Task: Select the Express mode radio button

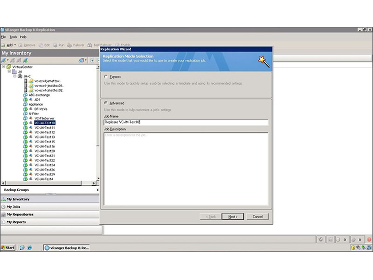Action: tap(106, 77)
